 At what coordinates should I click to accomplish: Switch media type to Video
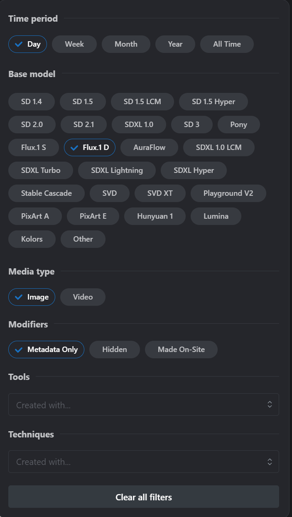click(x=83, y=297)
